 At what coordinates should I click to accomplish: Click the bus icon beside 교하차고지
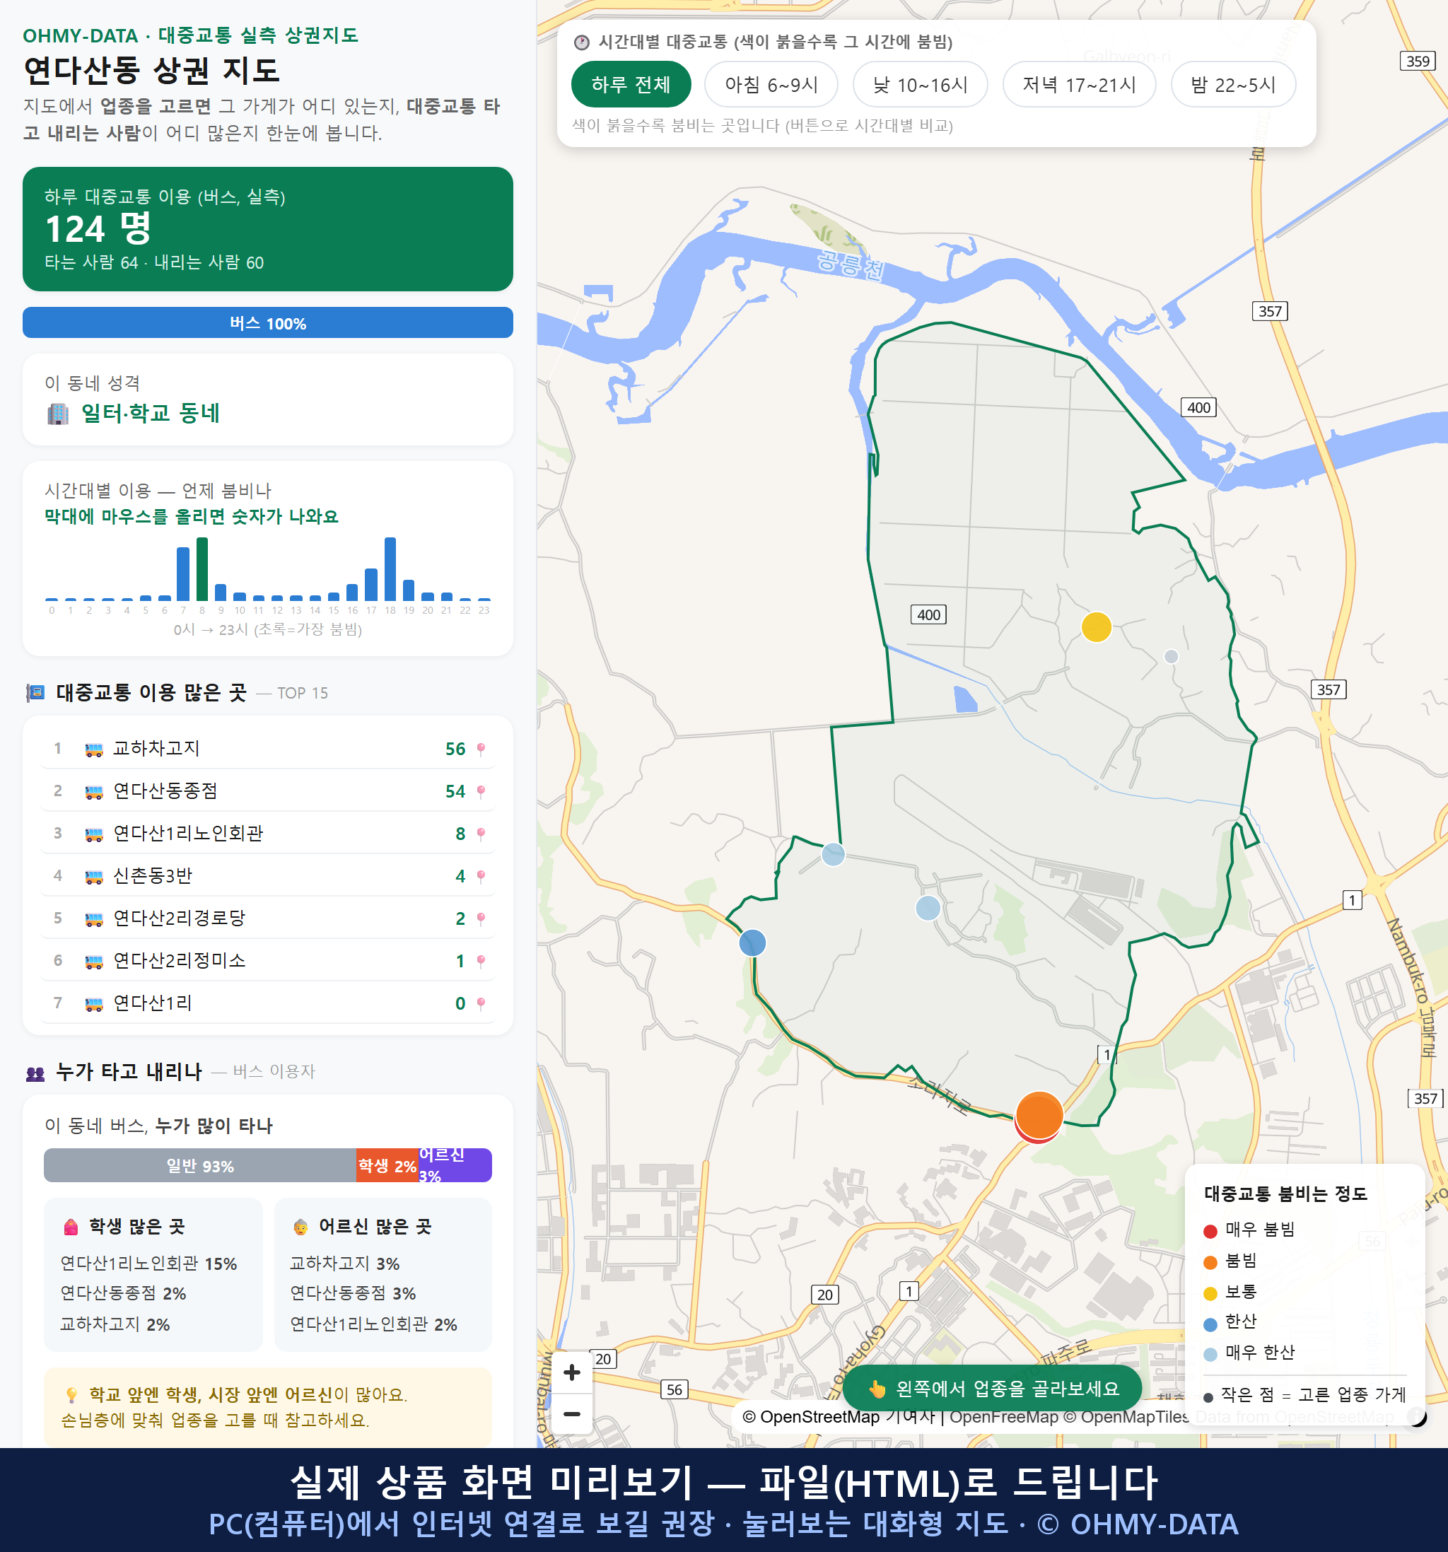tap(93, 749)
